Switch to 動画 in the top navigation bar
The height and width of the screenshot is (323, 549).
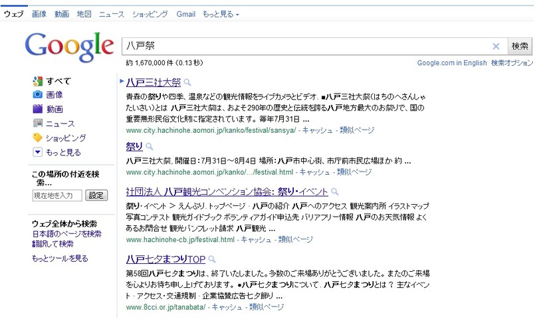[62, 15]
